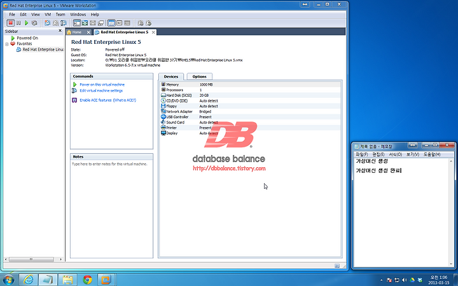The image size is (458, 286).
Task: Select the Memory device row
Action: (251, 85)
